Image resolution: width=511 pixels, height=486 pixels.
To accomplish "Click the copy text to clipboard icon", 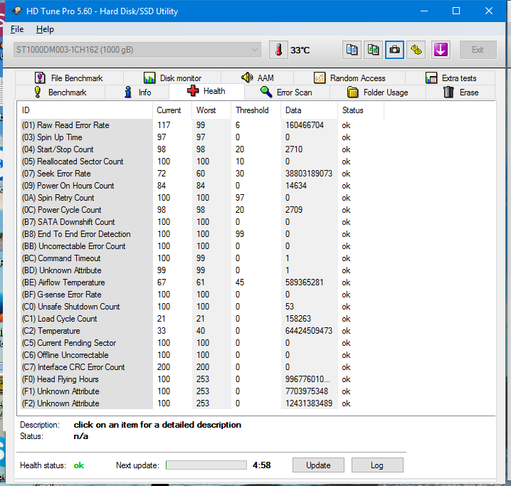I will click(352, 50).
